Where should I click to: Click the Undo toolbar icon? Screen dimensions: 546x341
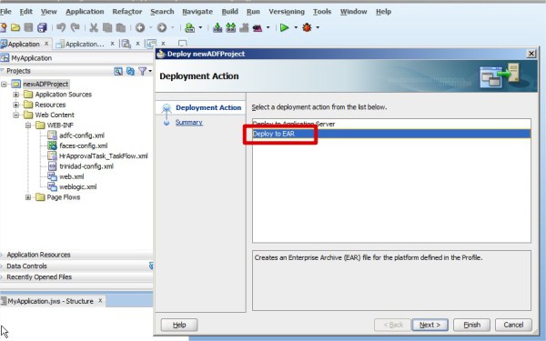coord(61,27)
